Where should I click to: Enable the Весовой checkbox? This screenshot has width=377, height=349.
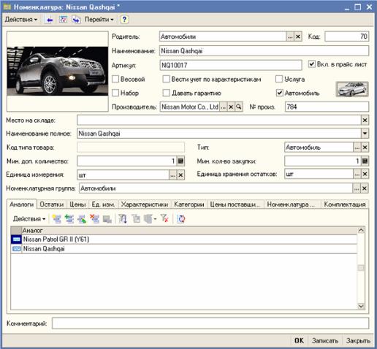point(115,79)
